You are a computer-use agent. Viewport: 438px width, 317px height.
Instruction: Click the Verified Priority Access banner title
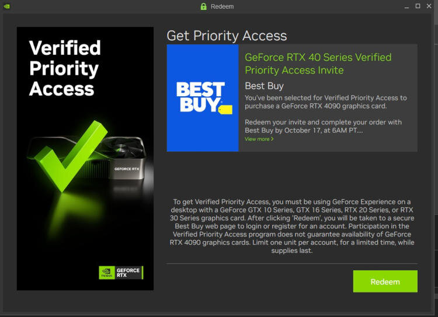pos(65,68)
